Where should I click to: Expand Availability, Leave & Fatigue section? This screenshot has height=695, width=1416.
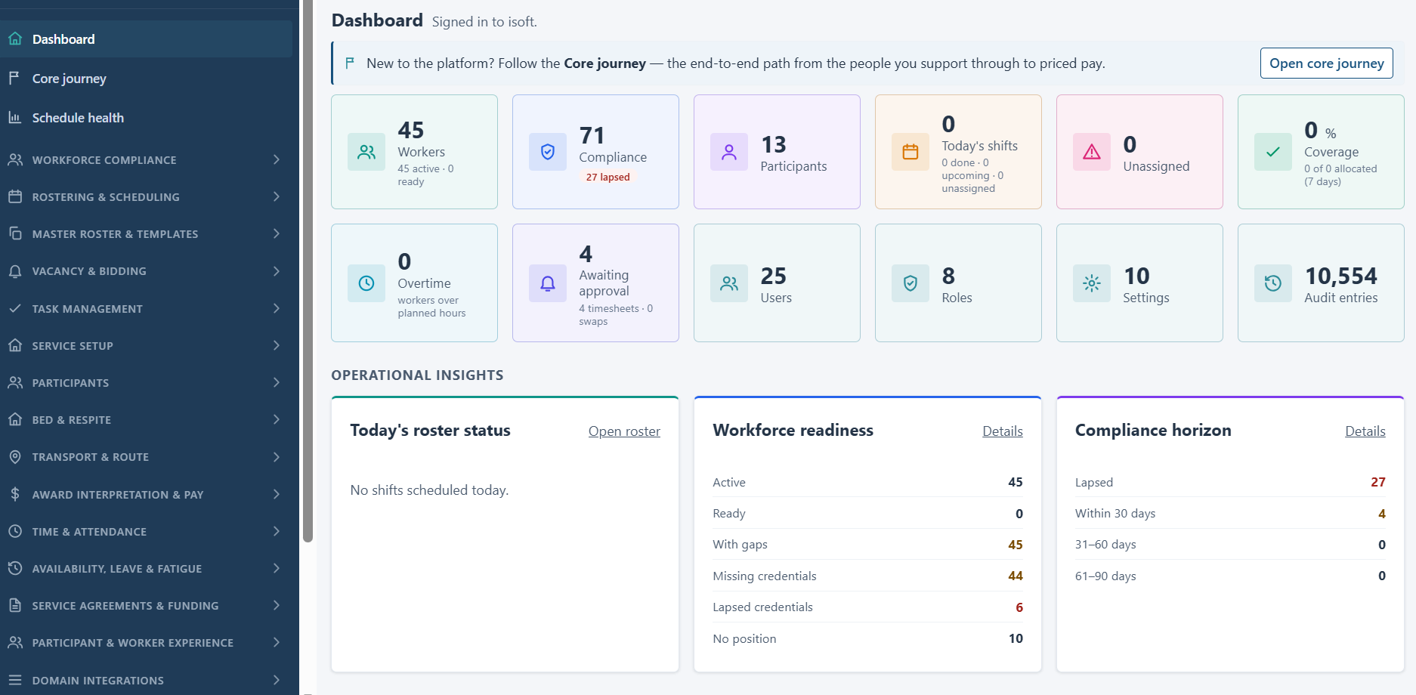coord(146,568)
